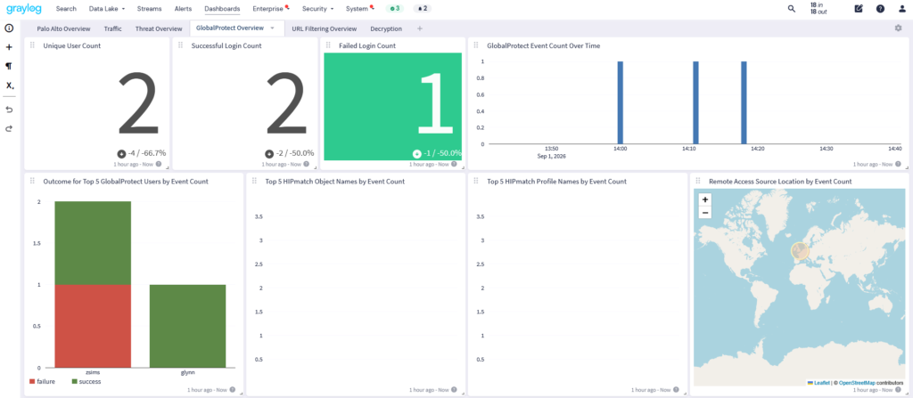
Task: Click the 18 in 18 out throughput indicator
Action: point(818,9)
